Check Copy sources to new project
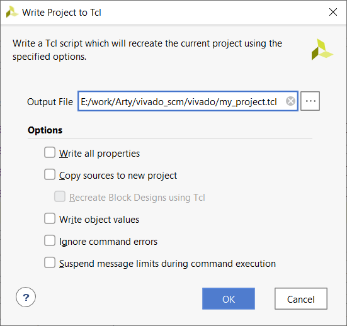 [50, 174]
